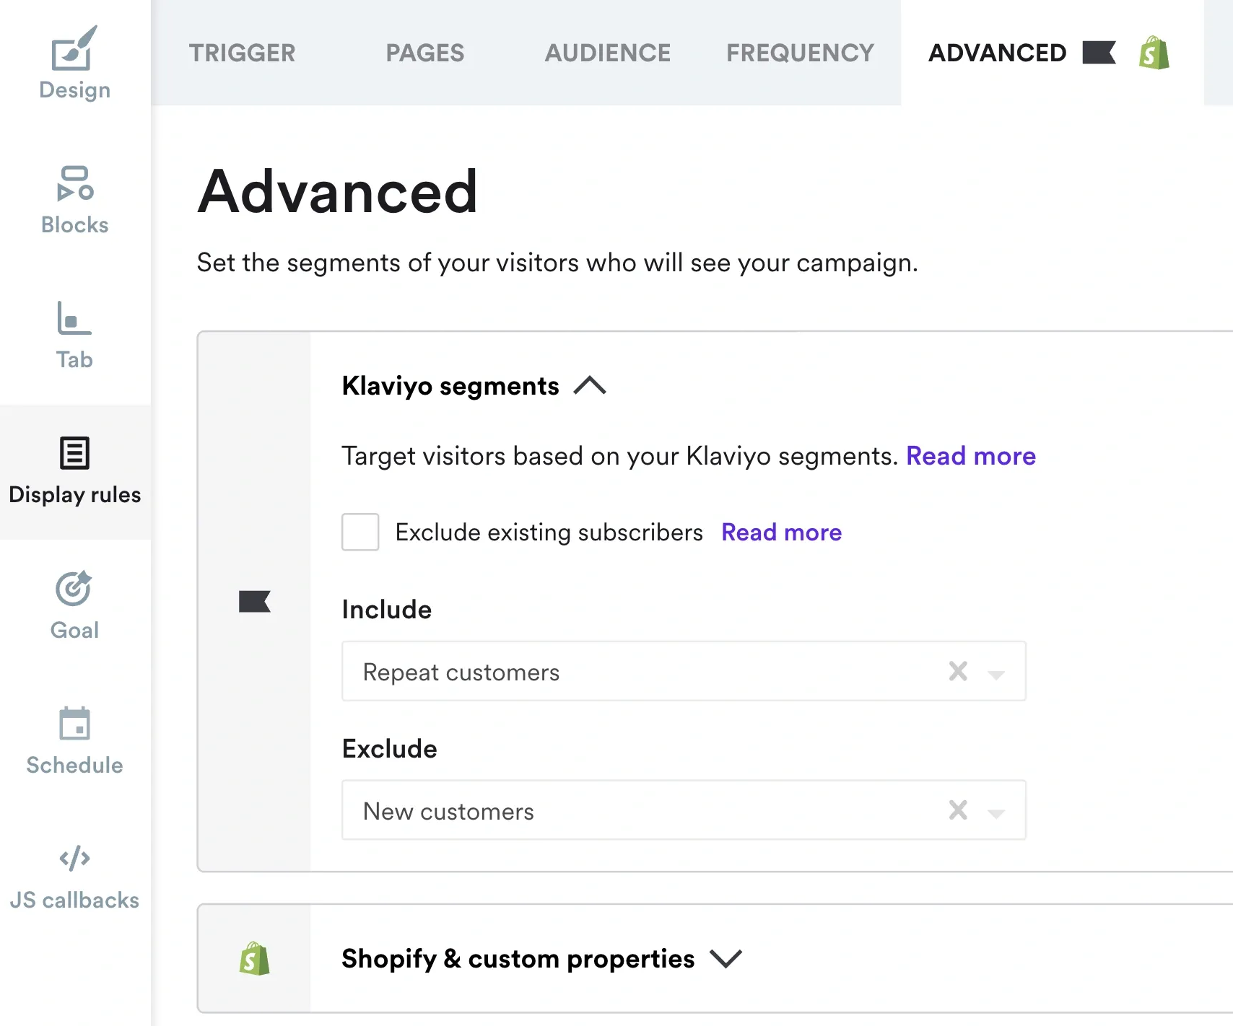Switch to the Trigger tab
This screenshot has height=1026, width=1233.
click(x=242, y=53)
